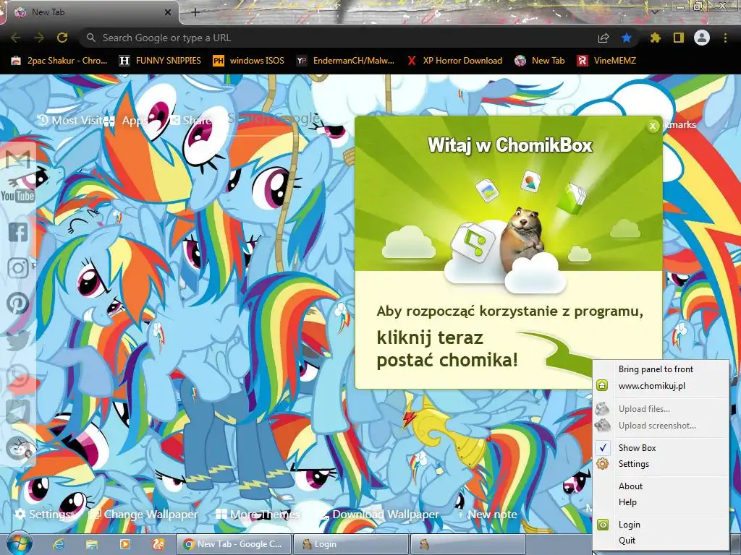The width and height of the screenshot is (741, 555).
Task: Open Twitter sidebar shortcut
Action: [18, 340]
